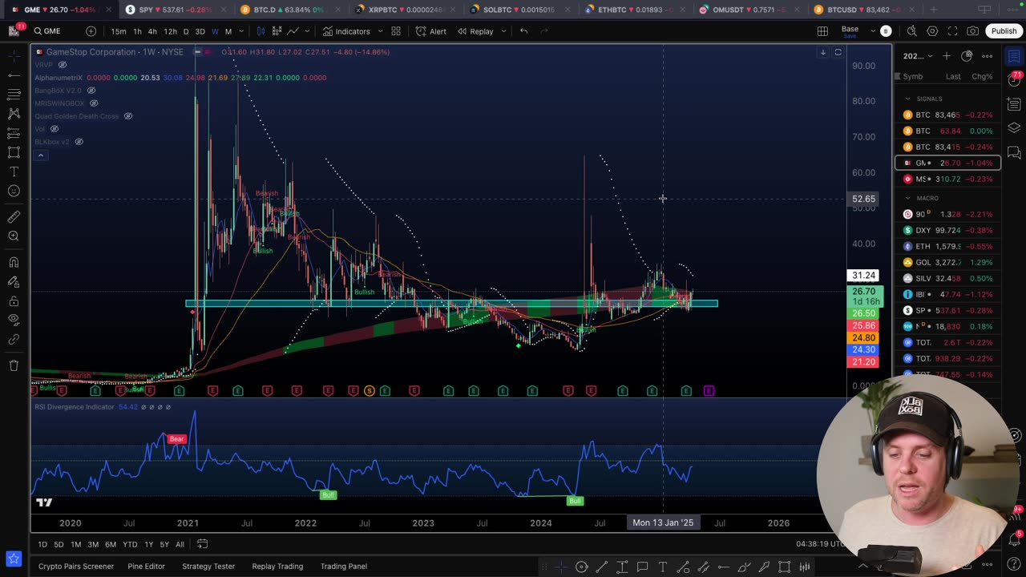Screen dimensions: 1026x577
Task: Open the Pine Editor tab
Action: pyautogui.click(x=146, y=567)
